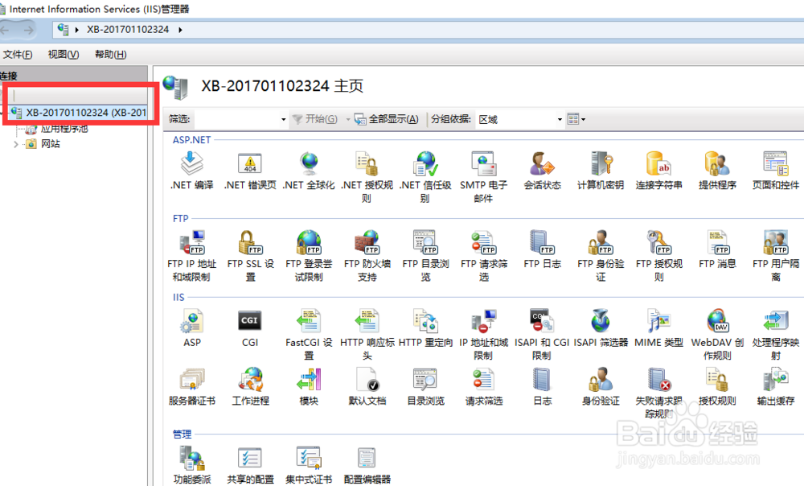Open WebDAV 创作规则
The height and width of the screenshot is (486, 804).
point(717,335)
